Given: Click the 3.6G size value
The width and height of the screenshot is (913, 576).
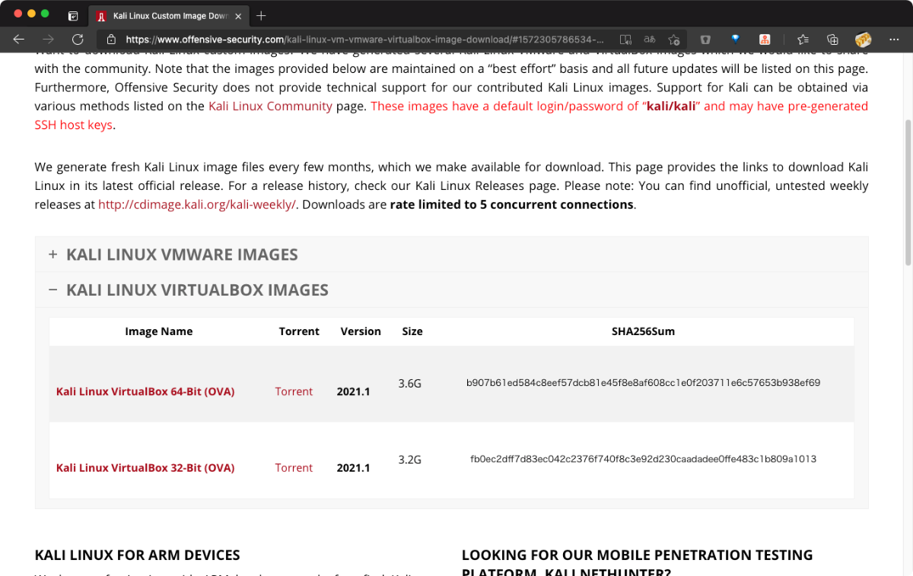Looking at the screenshot, I should point(409,384).
